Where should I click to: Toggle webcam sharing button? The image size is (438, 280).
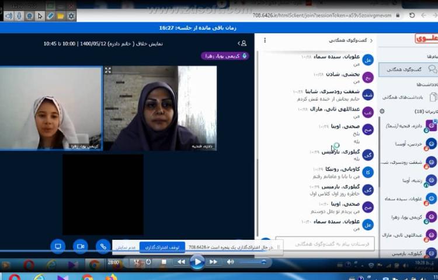click(x=81, y=247)
